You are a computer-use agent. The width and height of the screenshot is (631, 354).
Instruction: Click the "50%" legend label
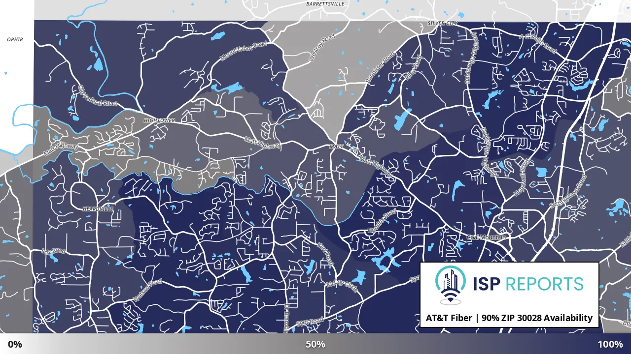[x=315, y=344]
